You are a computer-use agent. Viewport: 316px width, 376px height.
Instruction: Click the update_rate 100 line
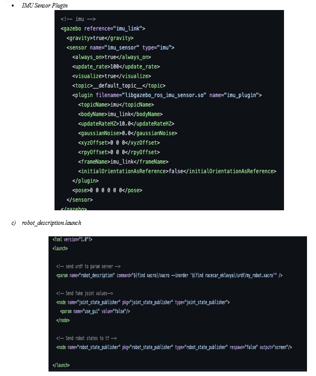[x=116, y=67]
